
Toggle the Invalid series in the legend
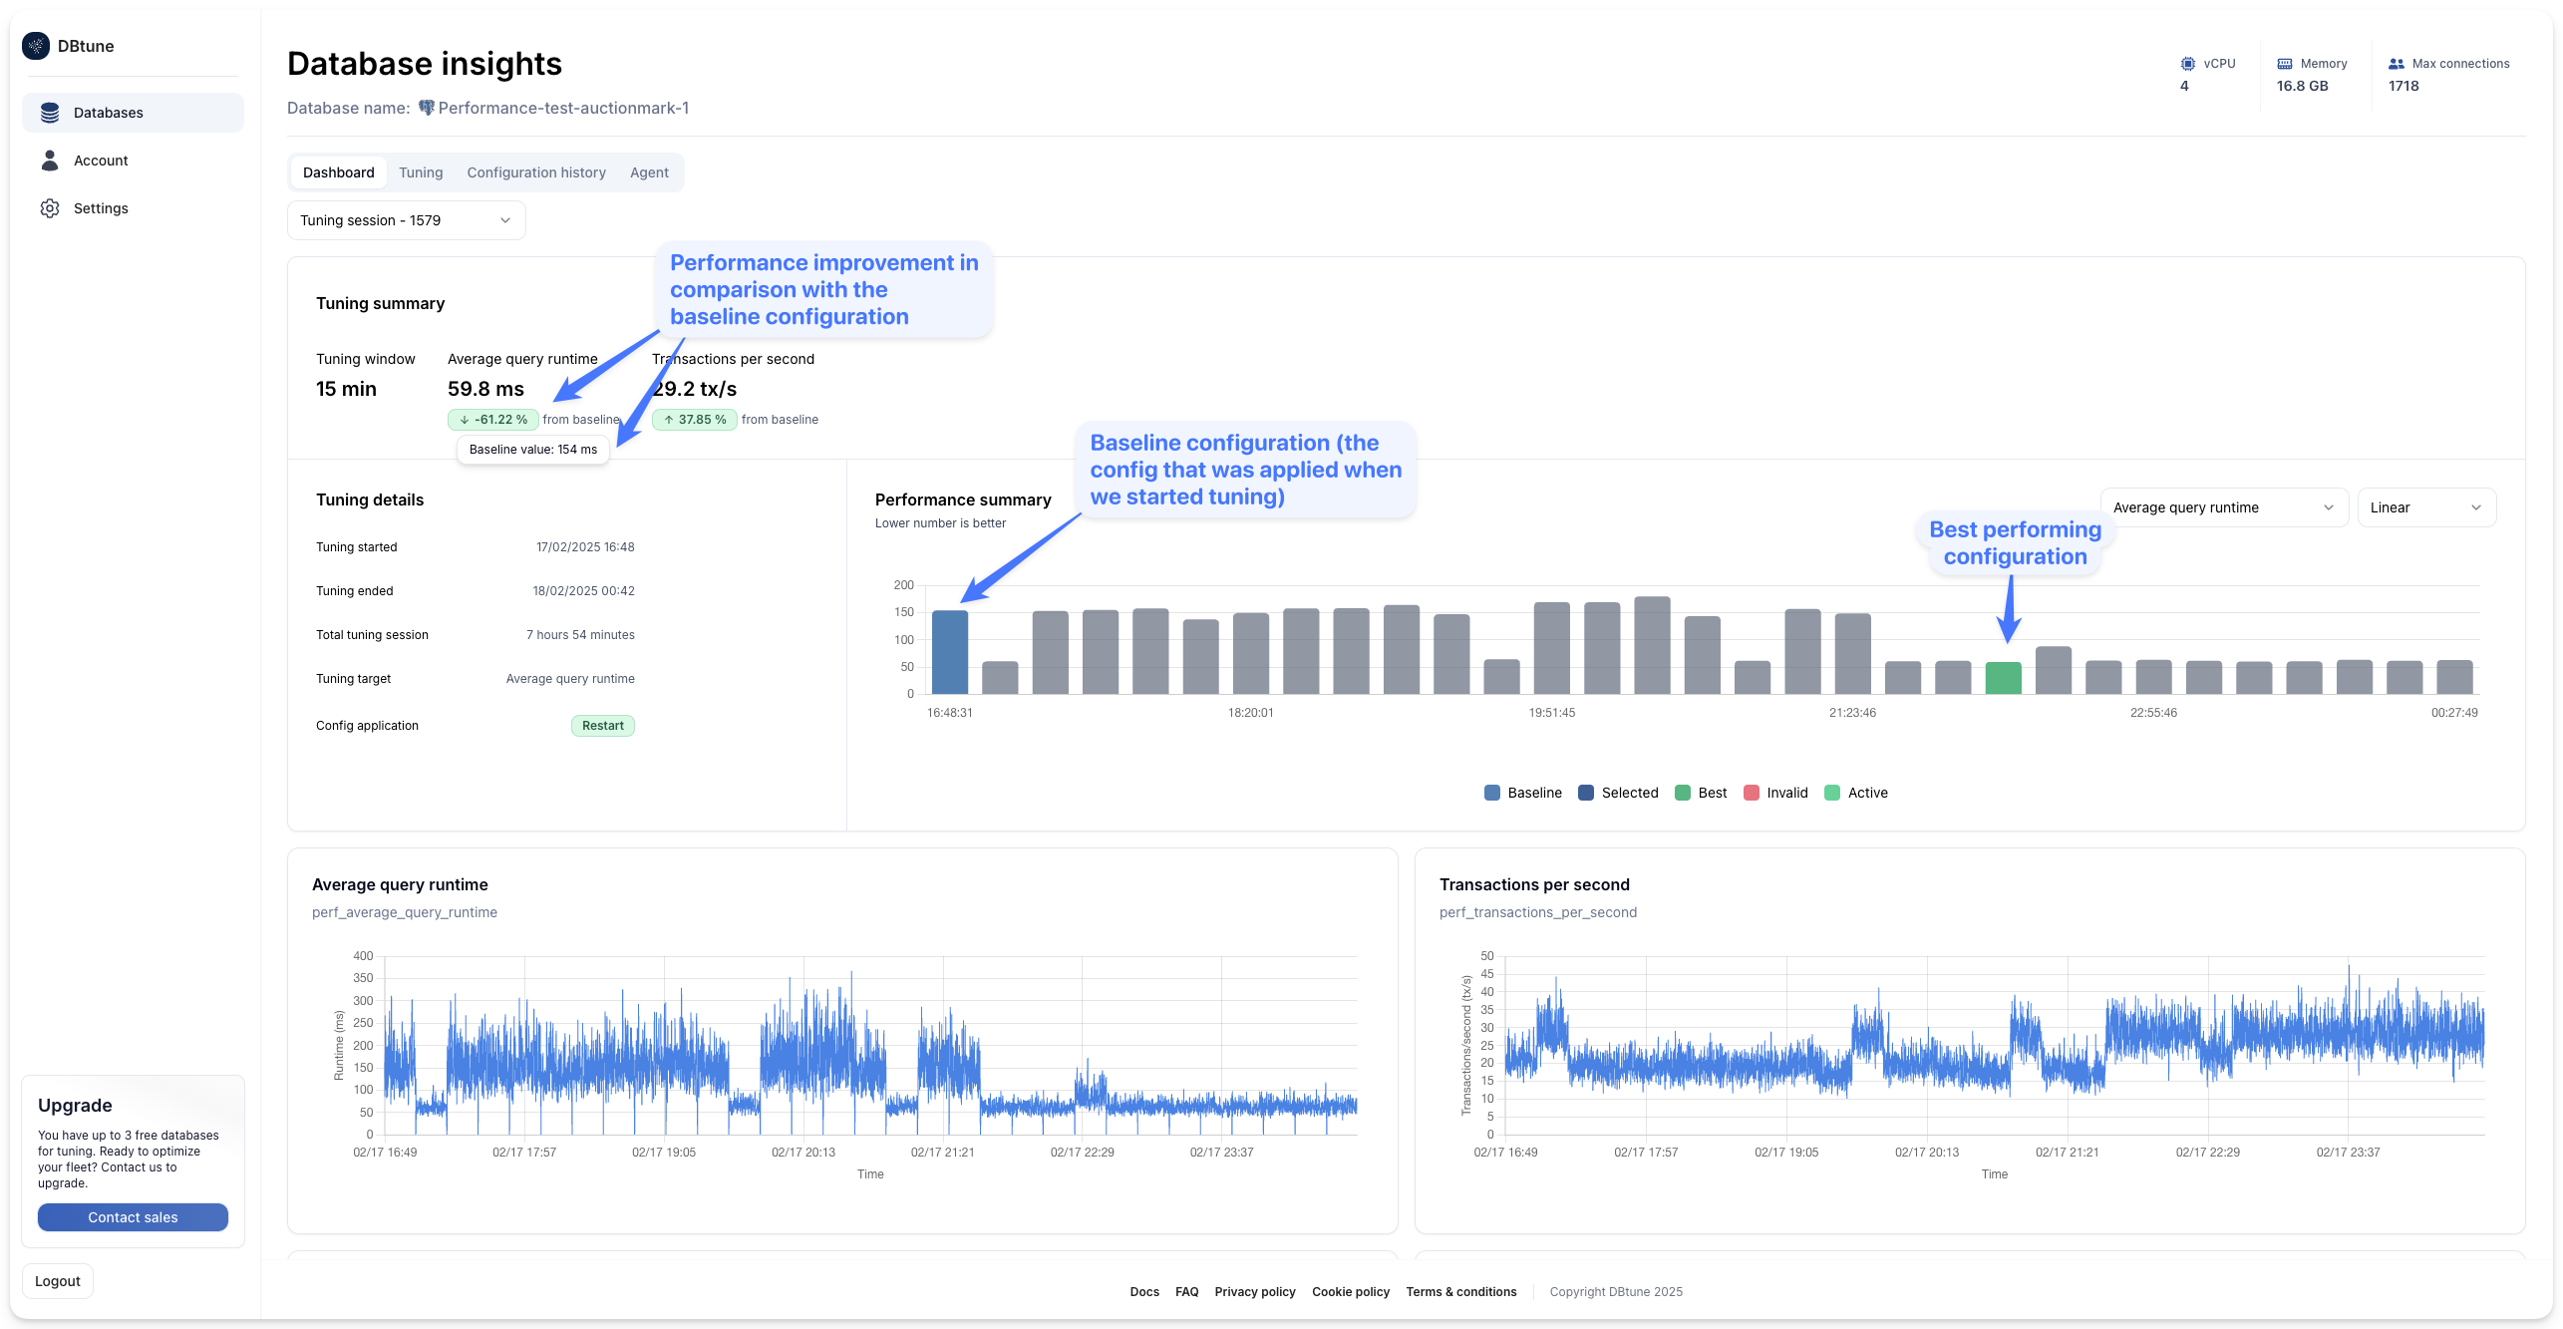1775,793
